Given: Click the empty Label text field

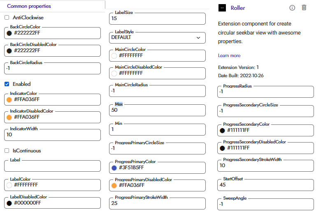Looking at the screenshot, I should pyautogui.click(x=53, y=166).
